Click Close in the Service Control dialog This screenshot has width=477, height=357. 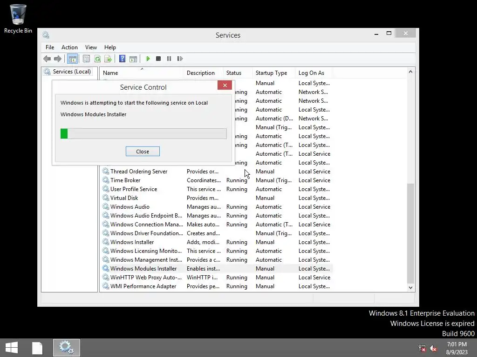[x=143, y=152]
